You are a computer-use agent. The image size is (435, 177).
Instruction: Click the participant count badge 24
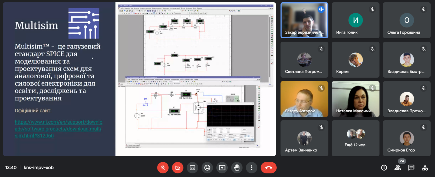(402, 161)
